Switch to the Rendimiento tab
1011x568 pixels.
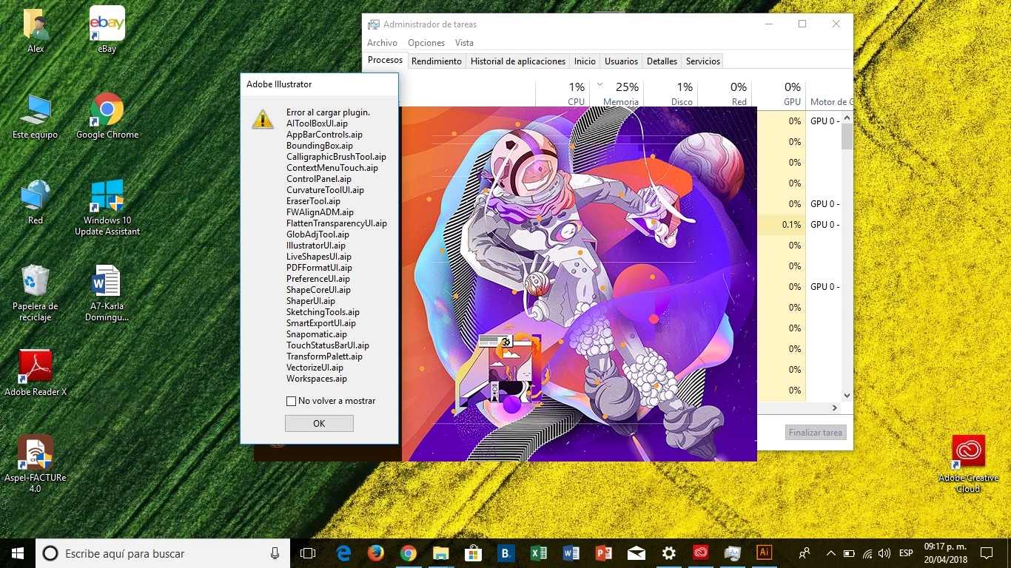point(437,61)
